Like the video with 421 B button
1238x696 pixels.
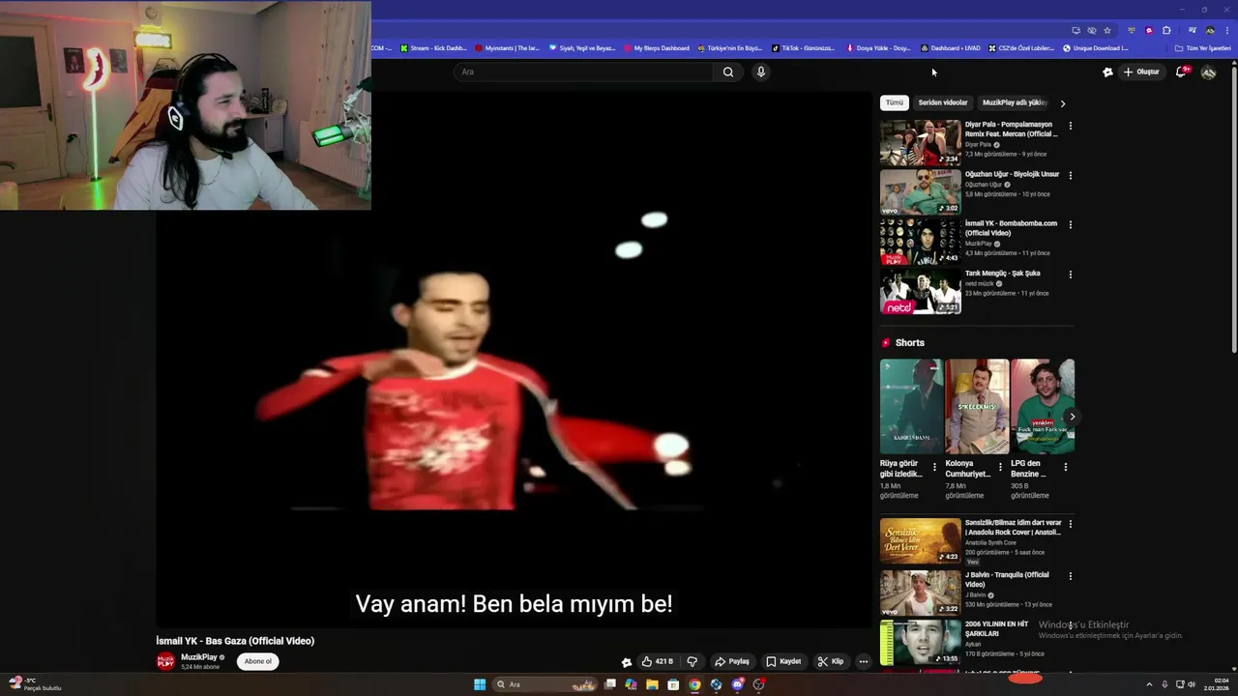[657, 661]
